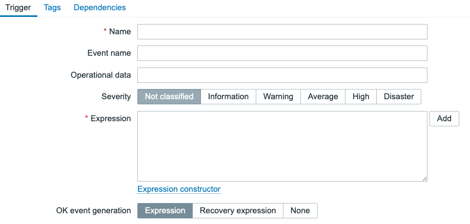Viewport: 470px width, 224px height.
Task: Select Expression for OK event generation
Action: [165, 211]
